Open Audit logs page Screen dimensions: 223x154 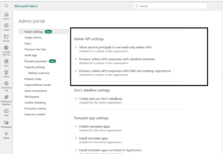click(x=31, y=55)
